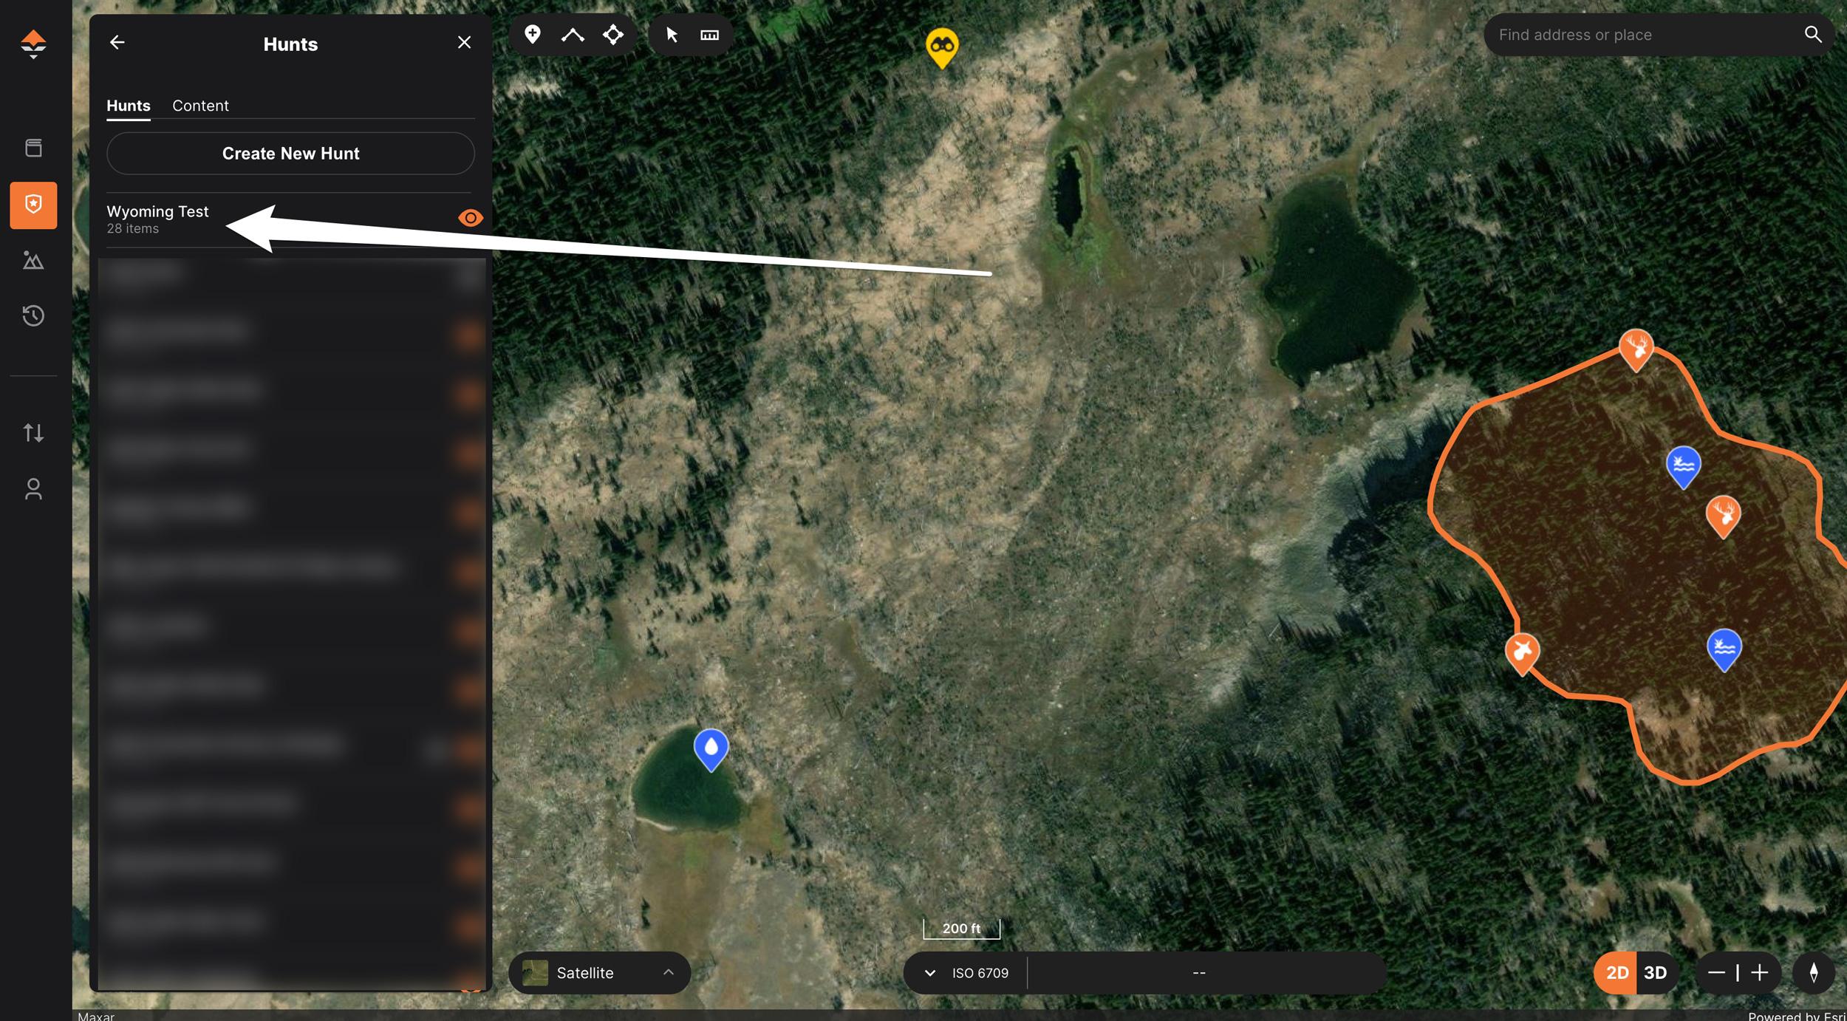
Task: Toggle visibility of Wyoming Test hunt
Action: (x=471, y=217)
